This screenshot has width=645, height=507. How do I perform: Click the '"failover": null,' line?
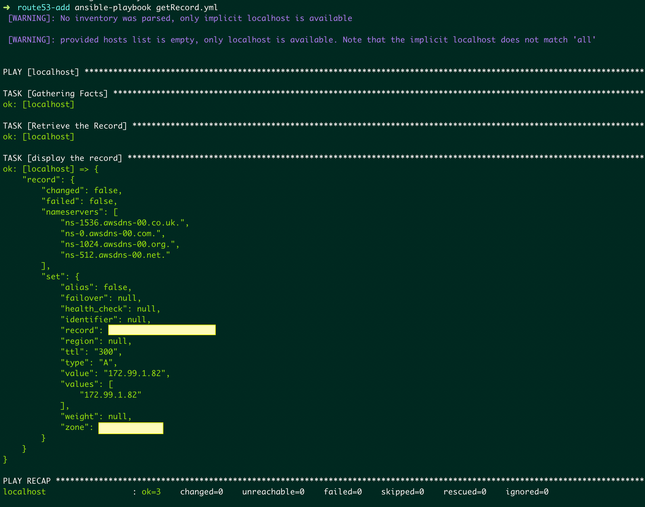(x=101, y=298)
